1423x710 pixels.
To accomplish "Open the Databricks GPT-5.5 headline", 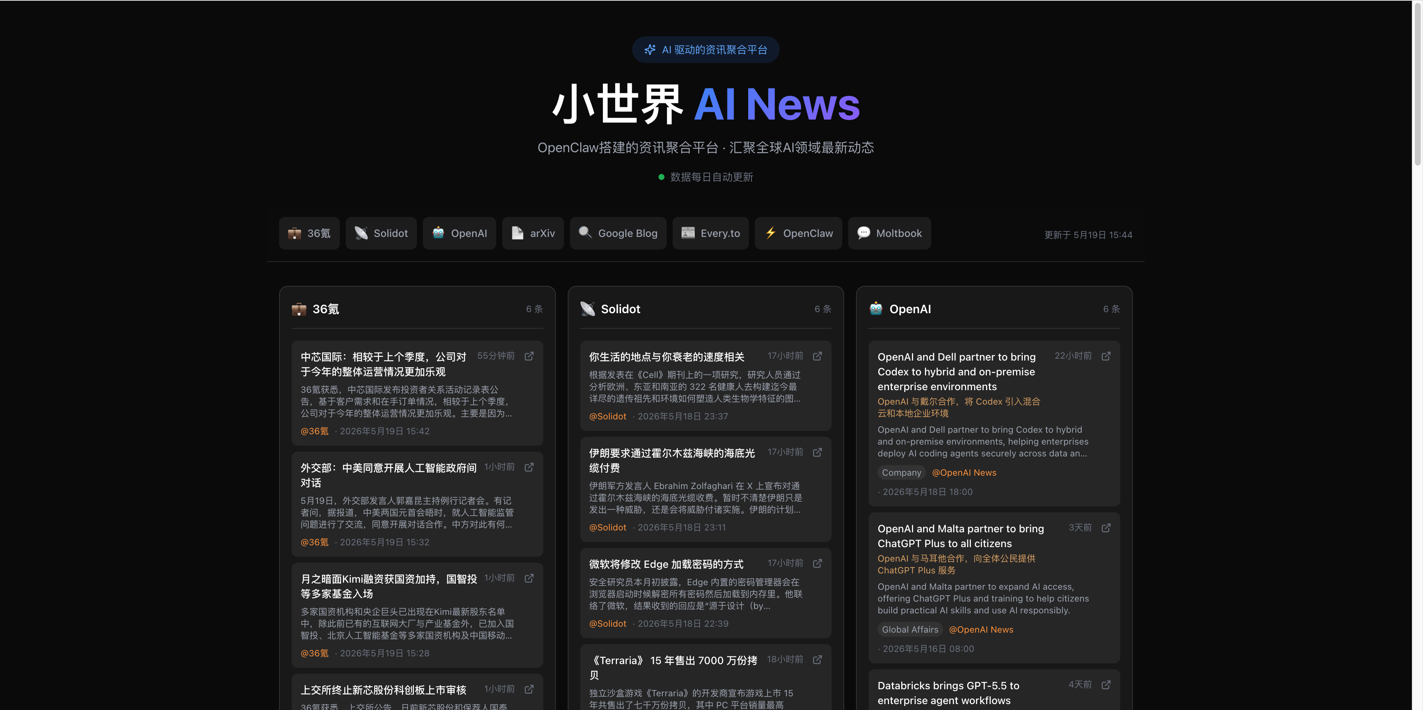I will pos(949,692).
